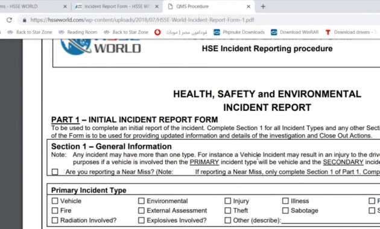Click the 'INCIDENT REPORT' title line
The height and width of the screenshot is (229, 380).
coord(267,107)
